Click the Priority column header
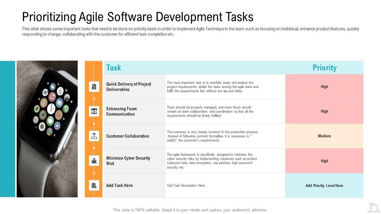This screenshot has height=214, width=381. (x=324, y=68)
